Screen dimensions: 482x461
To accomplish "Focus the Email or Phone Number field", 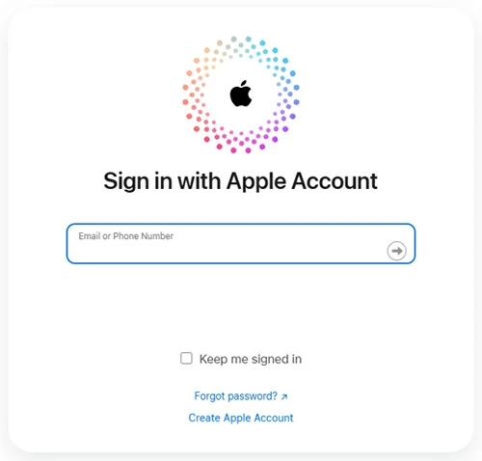I will 241,243.
